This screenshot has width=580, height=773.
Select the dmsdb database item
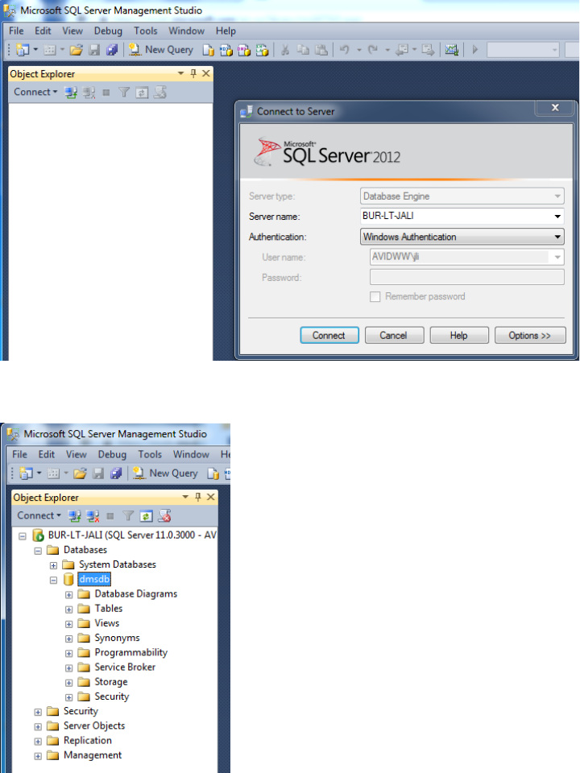pyautogui.click(x=94, y=579)
